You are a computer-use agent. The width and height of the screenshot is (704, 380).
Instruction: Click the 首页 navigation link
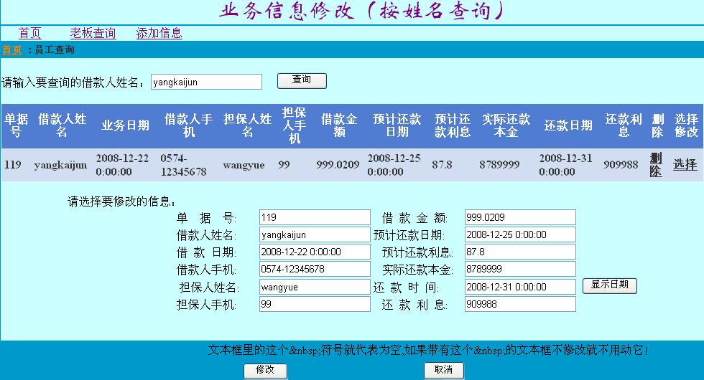pyautogui.click(x=29, y=33)
